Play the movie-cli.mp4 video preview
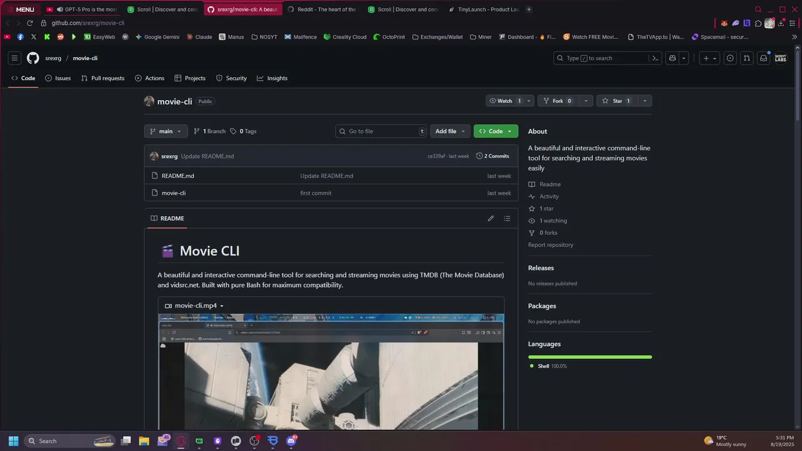802x451 pixels. [x=331, y=371]
